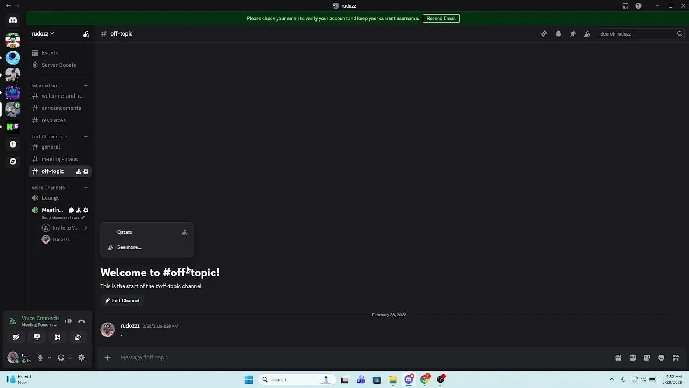Disconnect from voice with hang-up icon

point(81,321)
